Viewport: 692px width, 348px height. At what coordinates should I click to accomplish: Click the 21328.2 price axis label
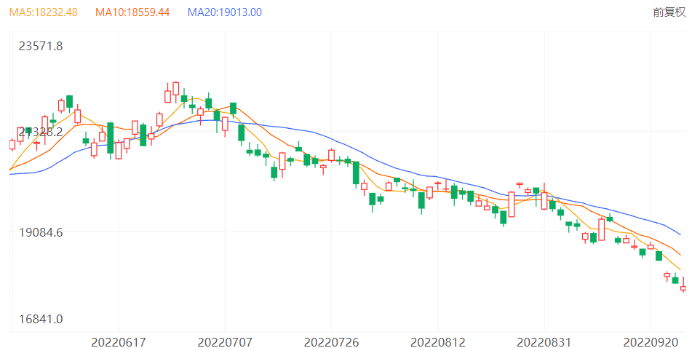click(41, 132)
